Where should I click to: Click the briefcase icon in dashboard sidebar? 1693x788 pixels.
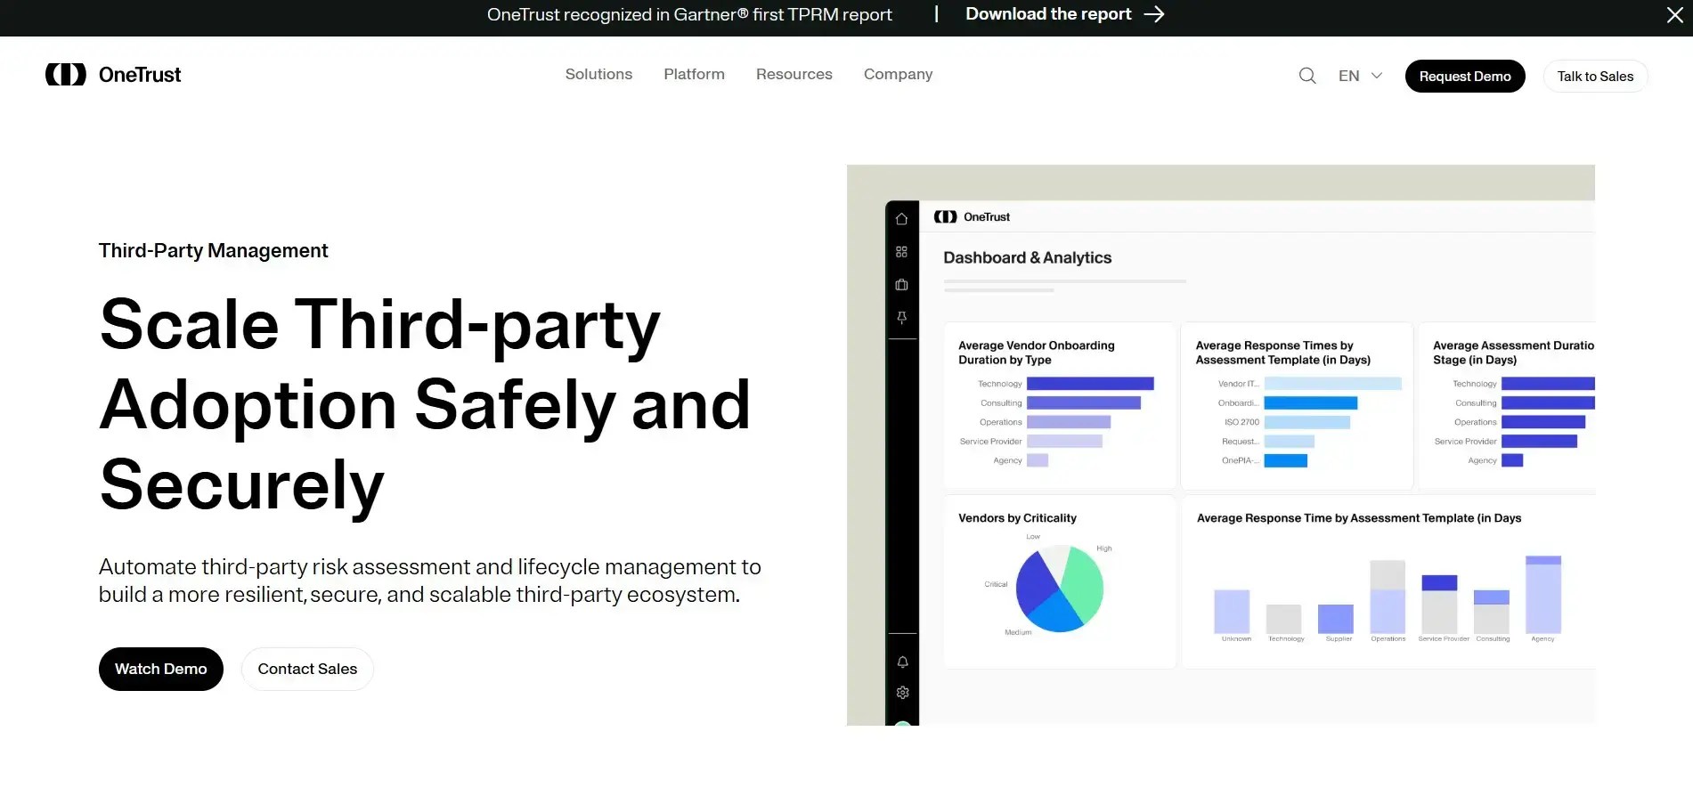tap(901, 285)
